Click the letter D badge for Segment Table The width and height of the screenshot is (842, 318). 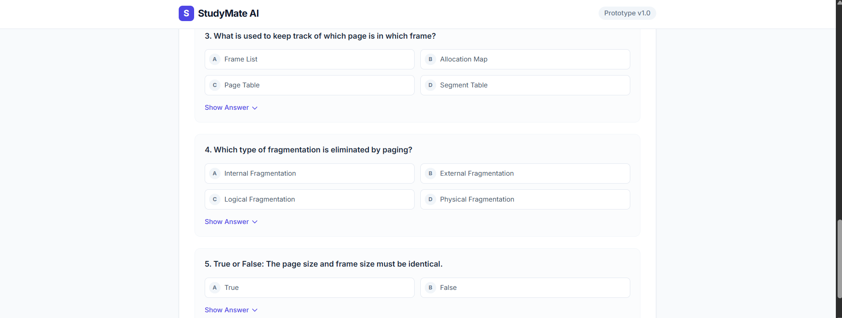point(430,85)
